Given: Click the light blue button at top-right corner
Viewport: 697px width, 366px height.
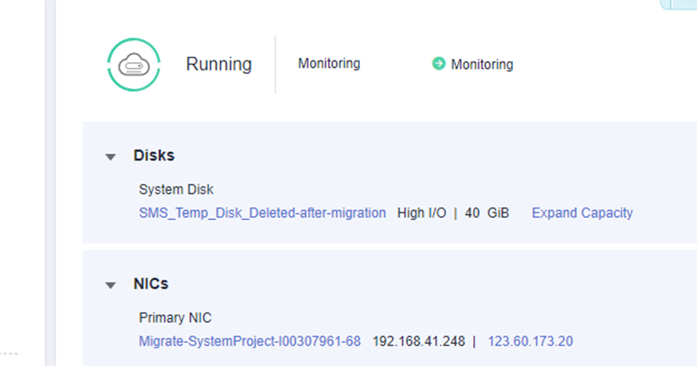Looking at the screenshot, I should coord(679,5).
